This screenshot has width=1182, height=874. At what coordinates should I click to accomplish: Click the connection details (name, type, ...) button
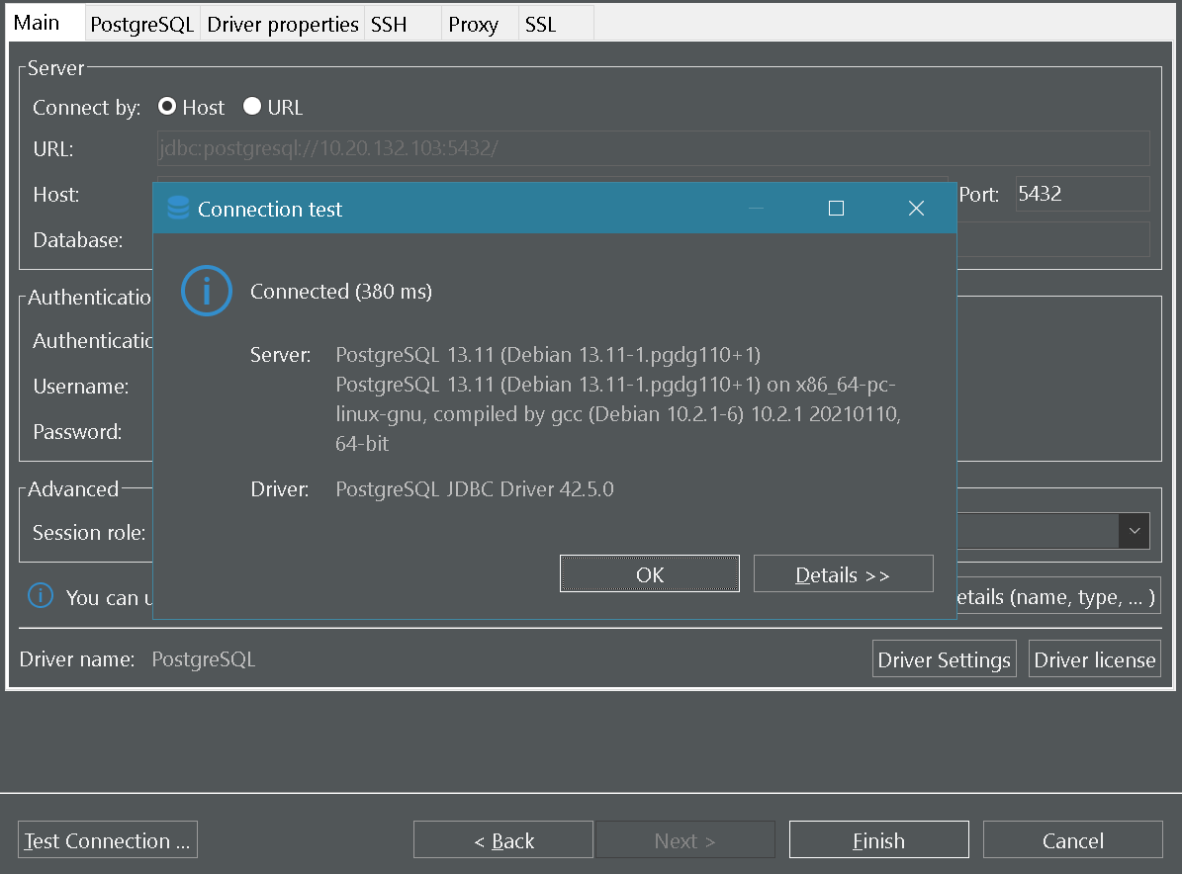click(1058, 596)
